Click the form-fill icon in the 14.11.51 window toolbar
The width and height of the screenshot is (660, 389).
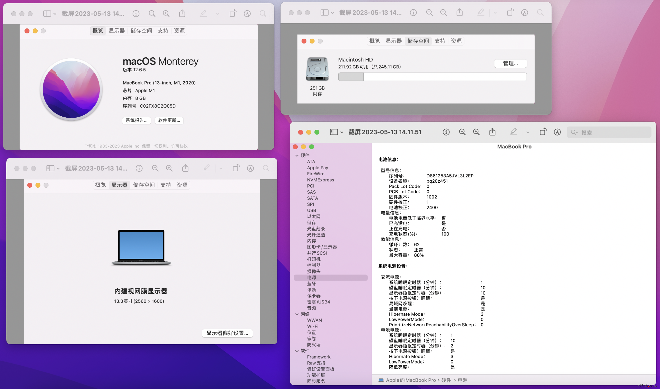click(557, 132)
